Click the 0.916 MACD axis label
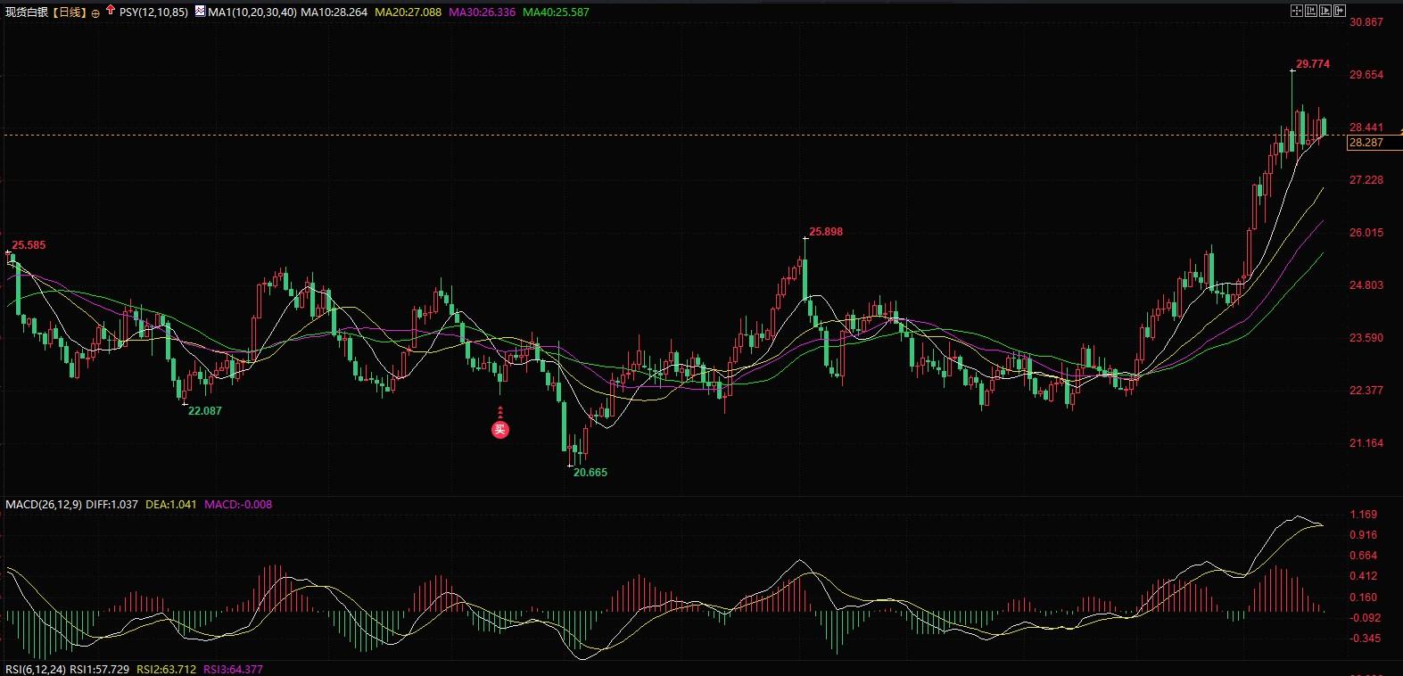This screenshot has width=1403, height=676. click(1364, 535)
